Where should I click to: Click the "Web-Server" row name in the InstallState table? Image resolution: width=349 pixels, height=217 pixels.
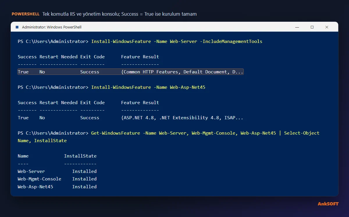coord(31,171)
